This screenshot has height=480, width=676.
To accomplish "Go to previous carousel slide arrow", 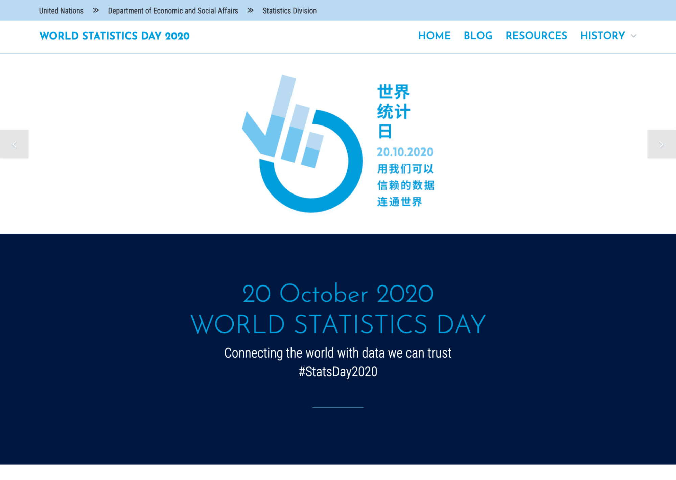I will [14, 144].
